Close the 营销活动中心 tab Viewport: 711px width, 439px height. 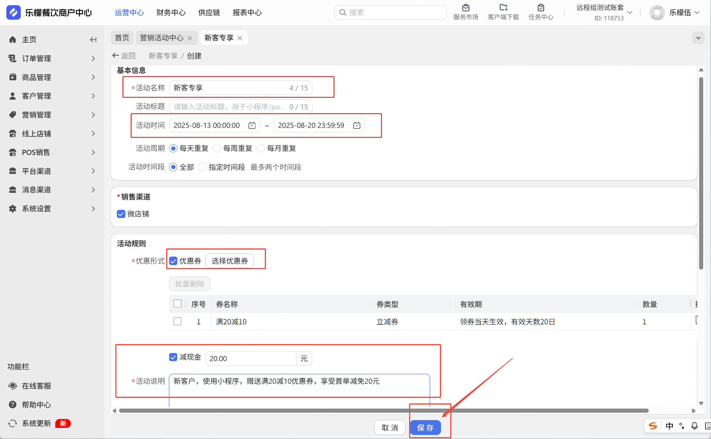(190, 38)
